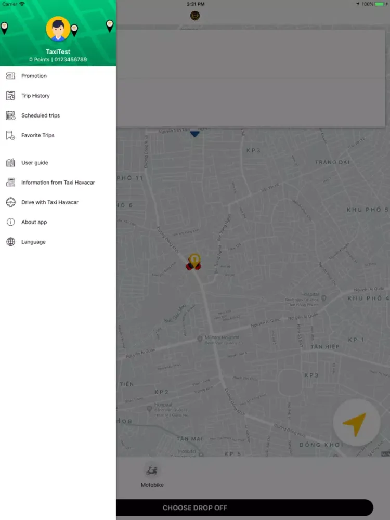Choose the Motobike vehicle option
Screen dimensions: 390x520
[x=152, y=475]
